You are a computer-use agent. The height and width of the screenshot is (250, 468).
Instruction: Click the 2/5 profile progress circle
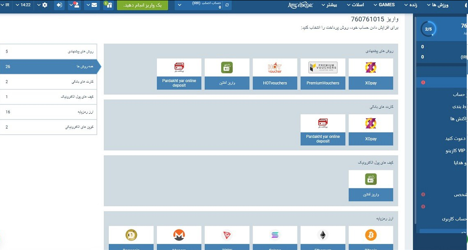pos(428,29)
